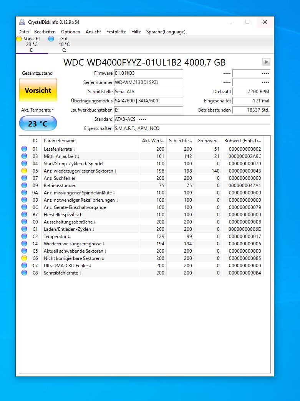300x401 pixels.
Task: Click the Eingeschaltet value 121 mal
Action: [x=251, y=101]
